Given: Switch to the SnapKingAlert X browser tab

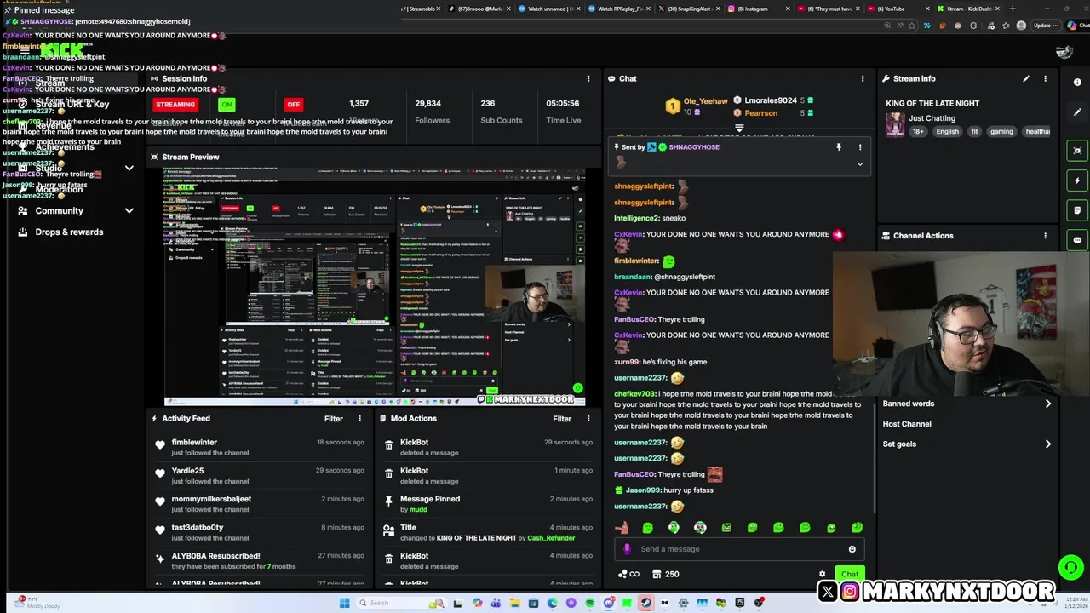Looking at the screenshot, I should (688, 9).
